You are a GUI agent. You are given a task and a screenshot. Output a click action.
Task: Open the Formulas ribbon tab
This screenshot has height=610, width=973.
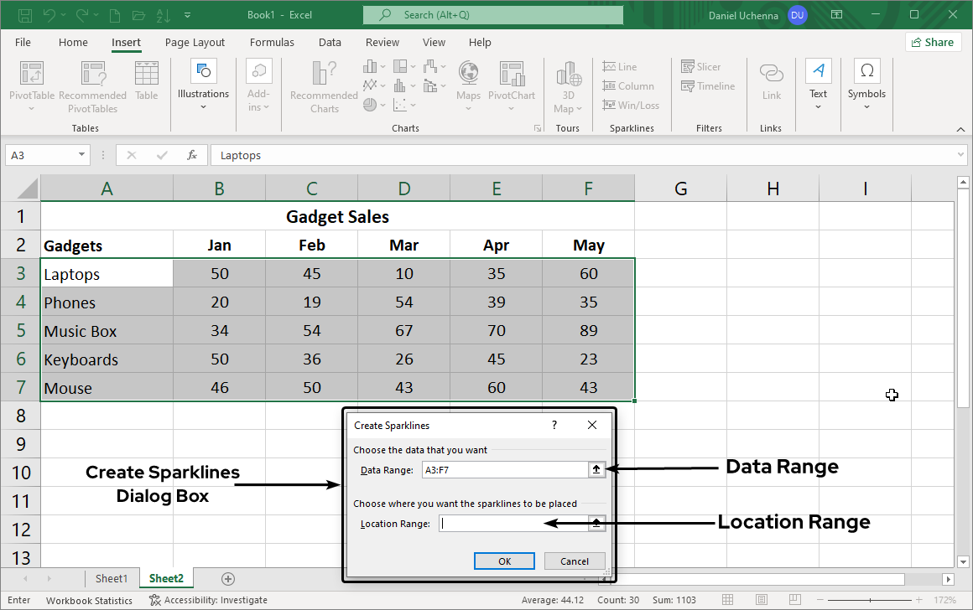(272, 43)
